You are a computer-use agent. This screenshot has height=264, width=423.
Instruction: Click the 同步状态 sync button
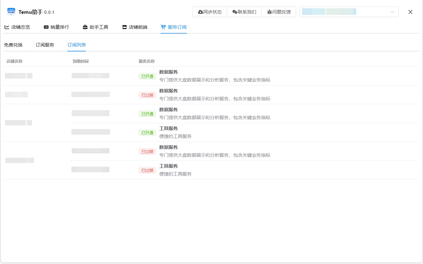click(x=210, y=12)
